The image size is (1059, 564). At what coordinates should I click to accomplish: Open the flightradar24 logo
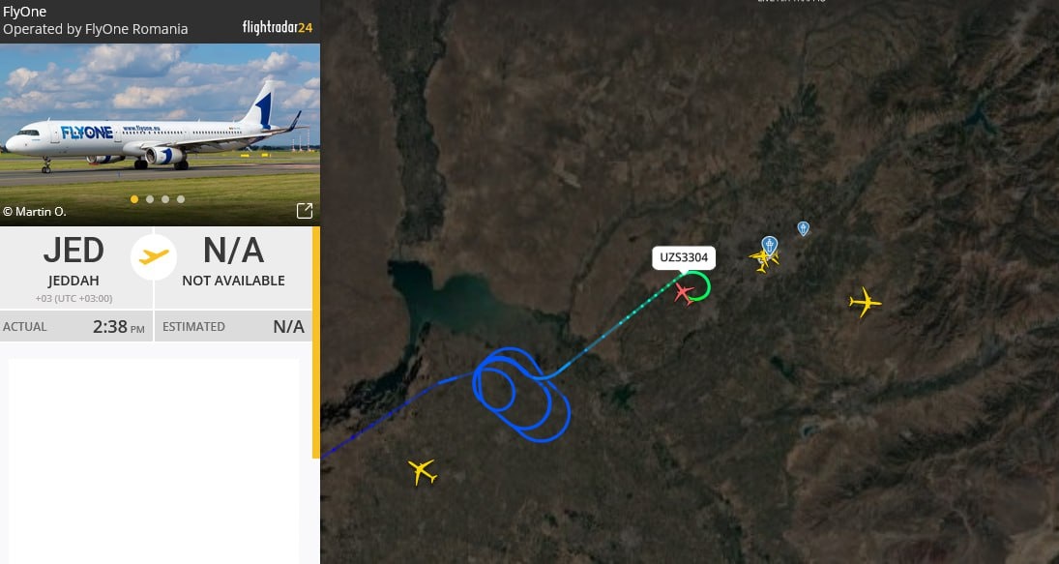(x=278, y=28)
